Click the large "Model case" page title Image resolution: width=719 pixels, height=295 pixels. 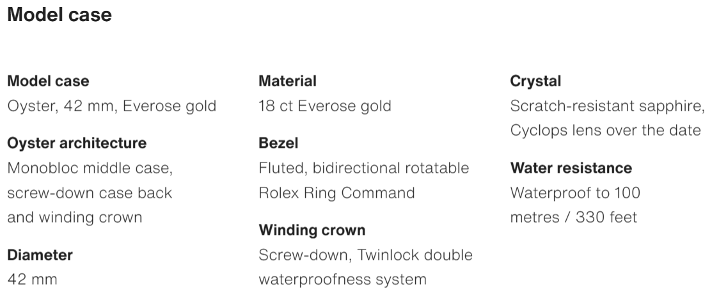tap(59, 15)
